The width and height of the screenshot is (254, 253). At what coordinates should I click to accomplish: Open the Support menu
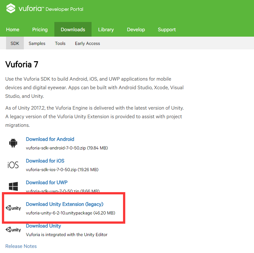167,30
